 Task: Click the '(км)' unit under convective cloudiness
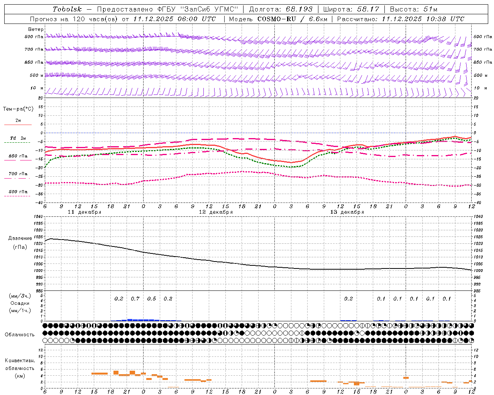click(20, 376)
